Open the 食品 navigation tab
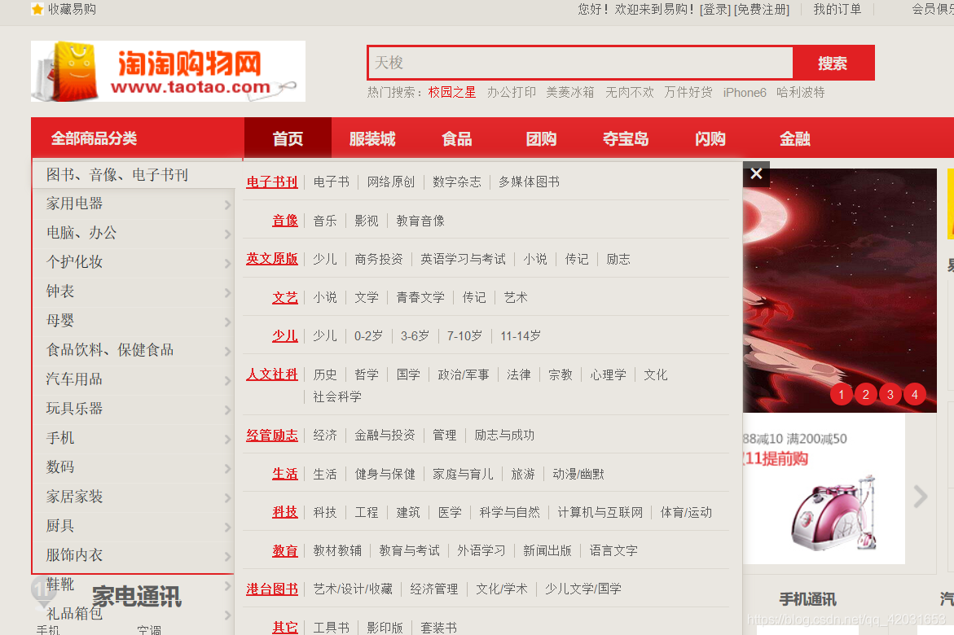Image resolution: width=954 pixels, height=635 pixels. tap(457, 138)
